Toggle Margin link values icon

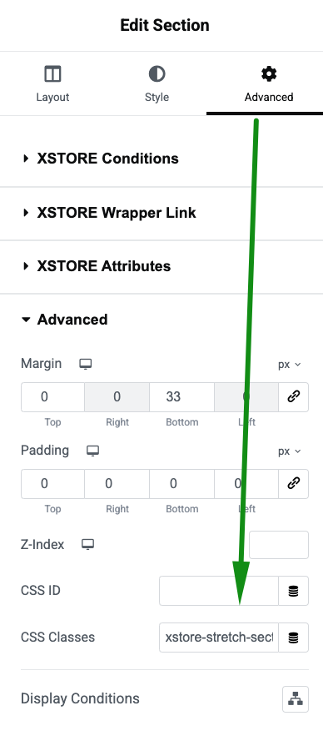pos(293,397)
